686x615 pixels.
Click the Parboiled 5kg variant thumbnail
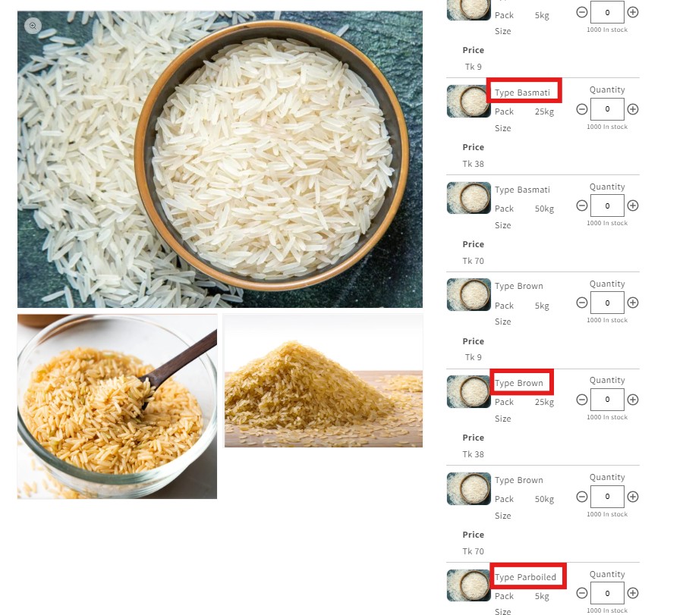pyautogui.click(x=468, y=585)
